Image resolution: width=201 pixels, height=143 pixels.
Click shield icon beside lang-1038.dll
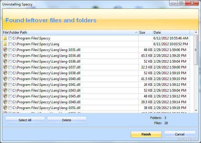coord(5,73)
